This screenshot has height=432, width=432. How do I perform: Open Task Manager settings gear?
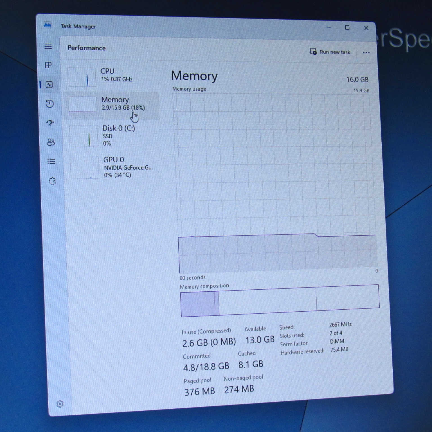60,404
